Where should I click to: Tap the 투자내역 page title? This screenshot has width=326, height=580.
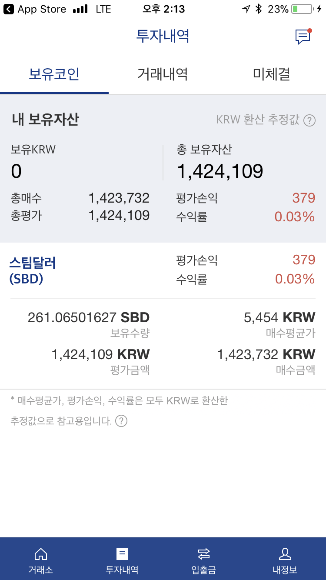click(163, 36)
